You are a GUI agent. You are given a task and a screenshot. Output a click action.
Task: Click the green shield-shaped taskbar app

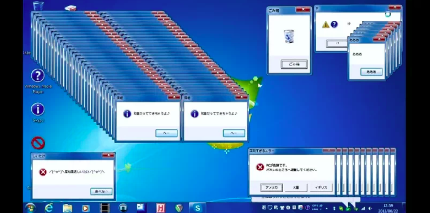point(179,208)
